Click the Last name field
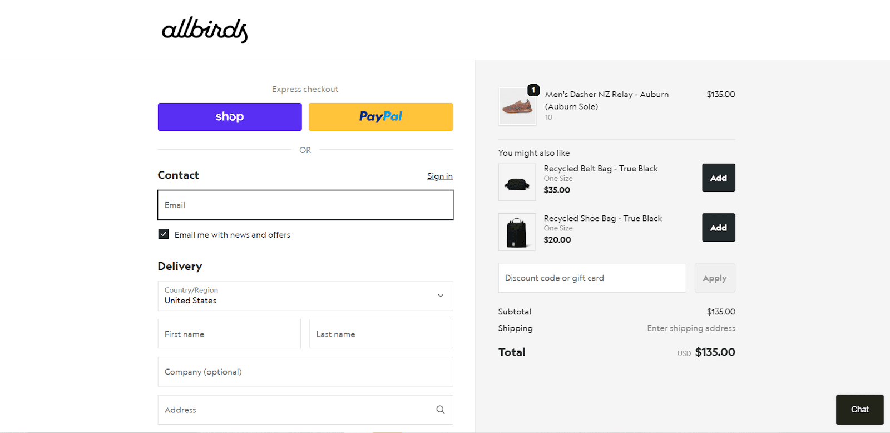Screen dimensions: 890x433 click(x=381, y=334)
